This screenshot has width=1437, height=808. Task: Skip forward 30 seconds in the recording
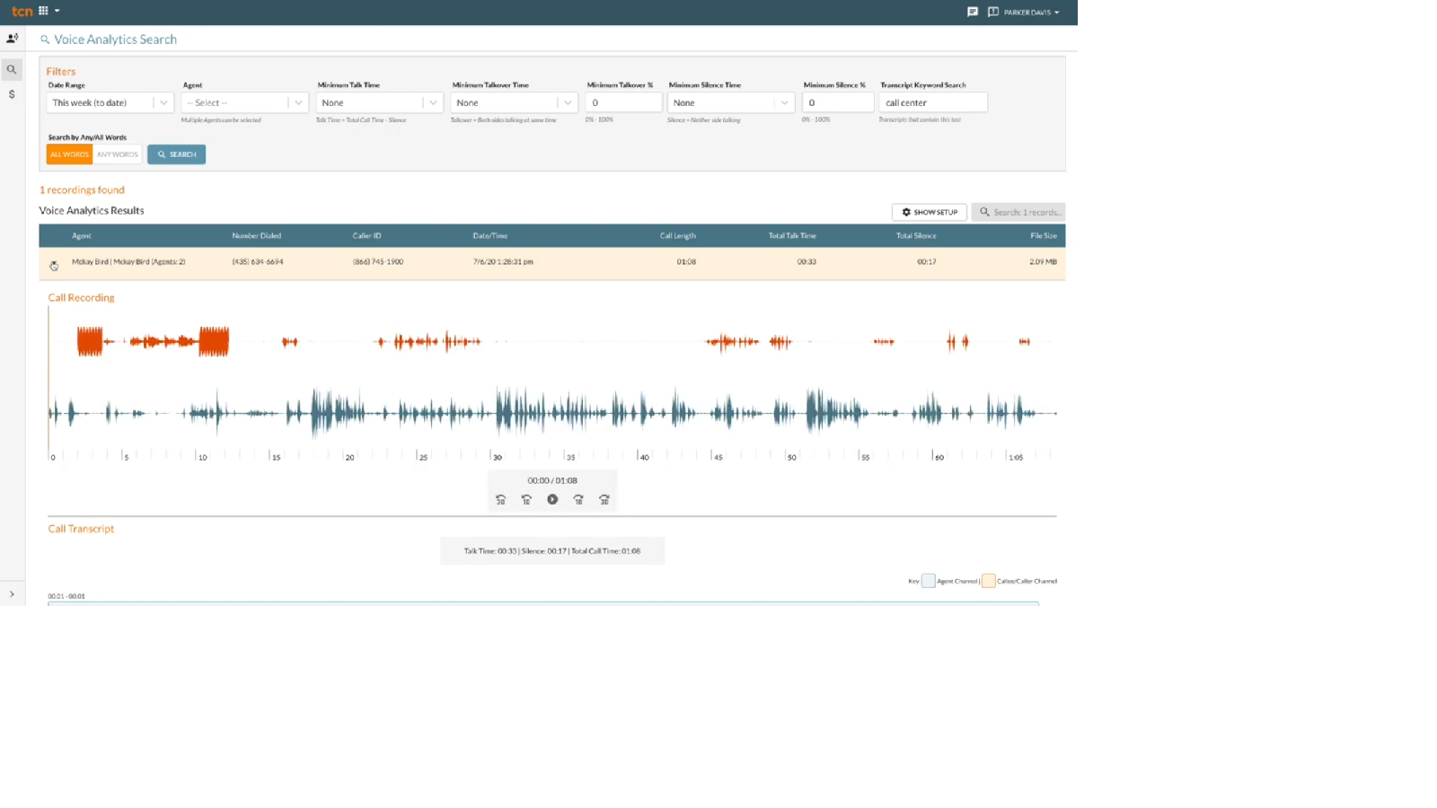tap(604, 500)
